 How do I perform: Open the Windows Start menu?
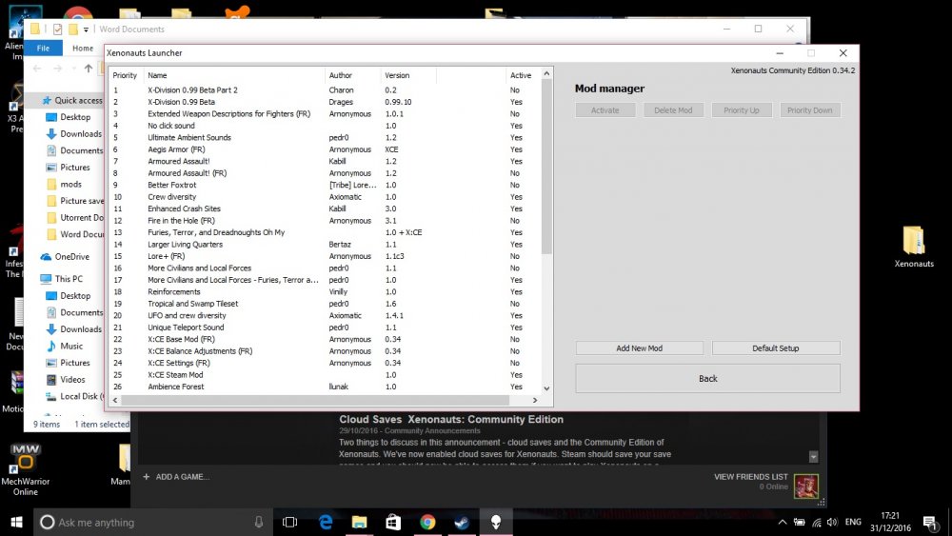tap(16, 522)
